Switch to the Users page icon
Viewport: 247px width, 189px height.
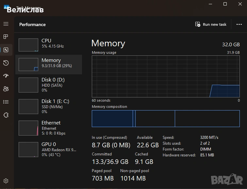coord(6,89)
